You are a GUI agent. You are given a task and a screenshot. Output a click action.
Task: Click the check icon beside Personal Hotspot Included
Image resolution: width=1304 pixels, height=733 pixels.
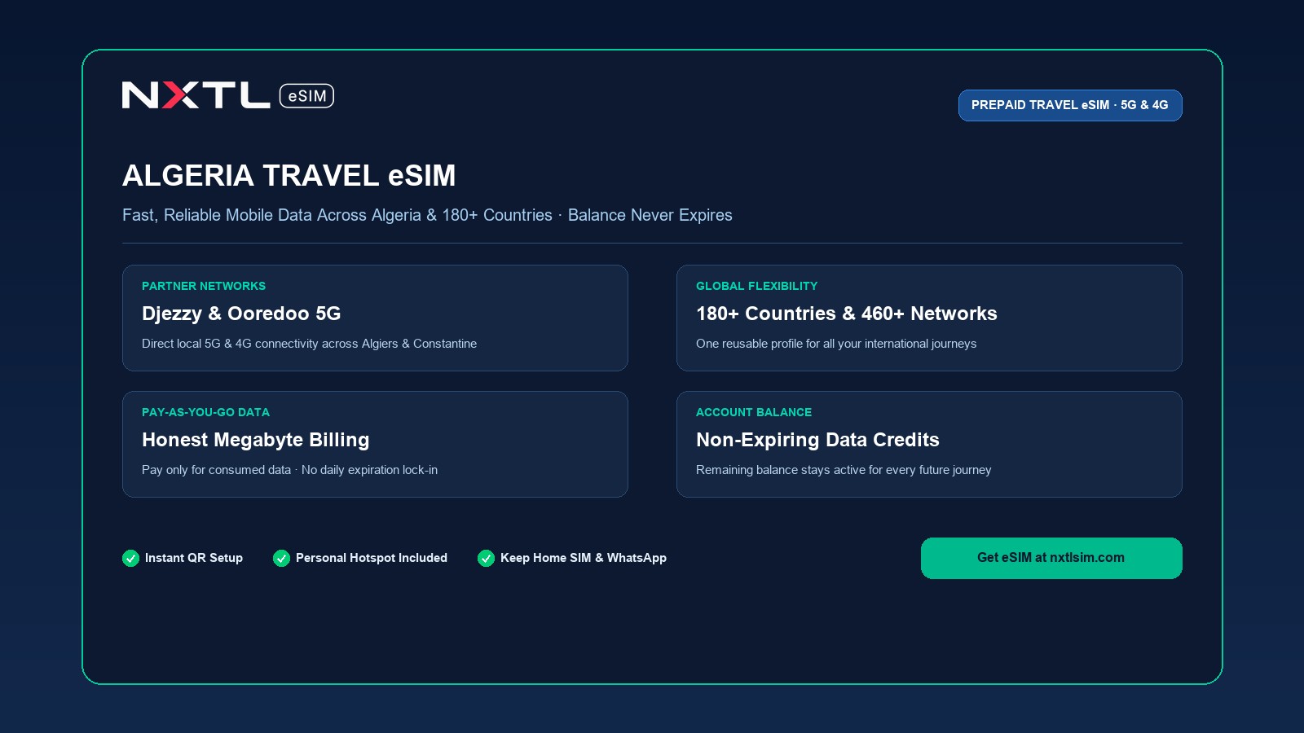(281, 558)
